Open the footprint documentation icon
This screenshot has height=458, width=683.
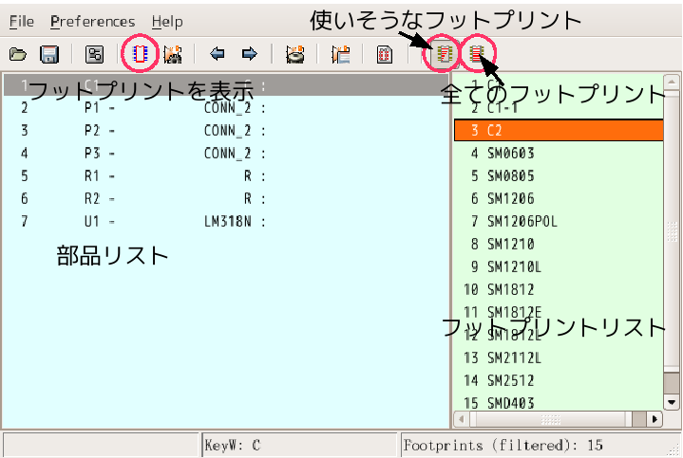click(385, 55)
